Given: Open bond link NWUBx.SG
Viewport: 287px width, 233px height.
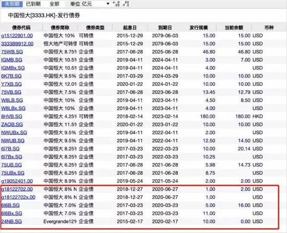Looking at the screenshot, I should coord(14,133).
